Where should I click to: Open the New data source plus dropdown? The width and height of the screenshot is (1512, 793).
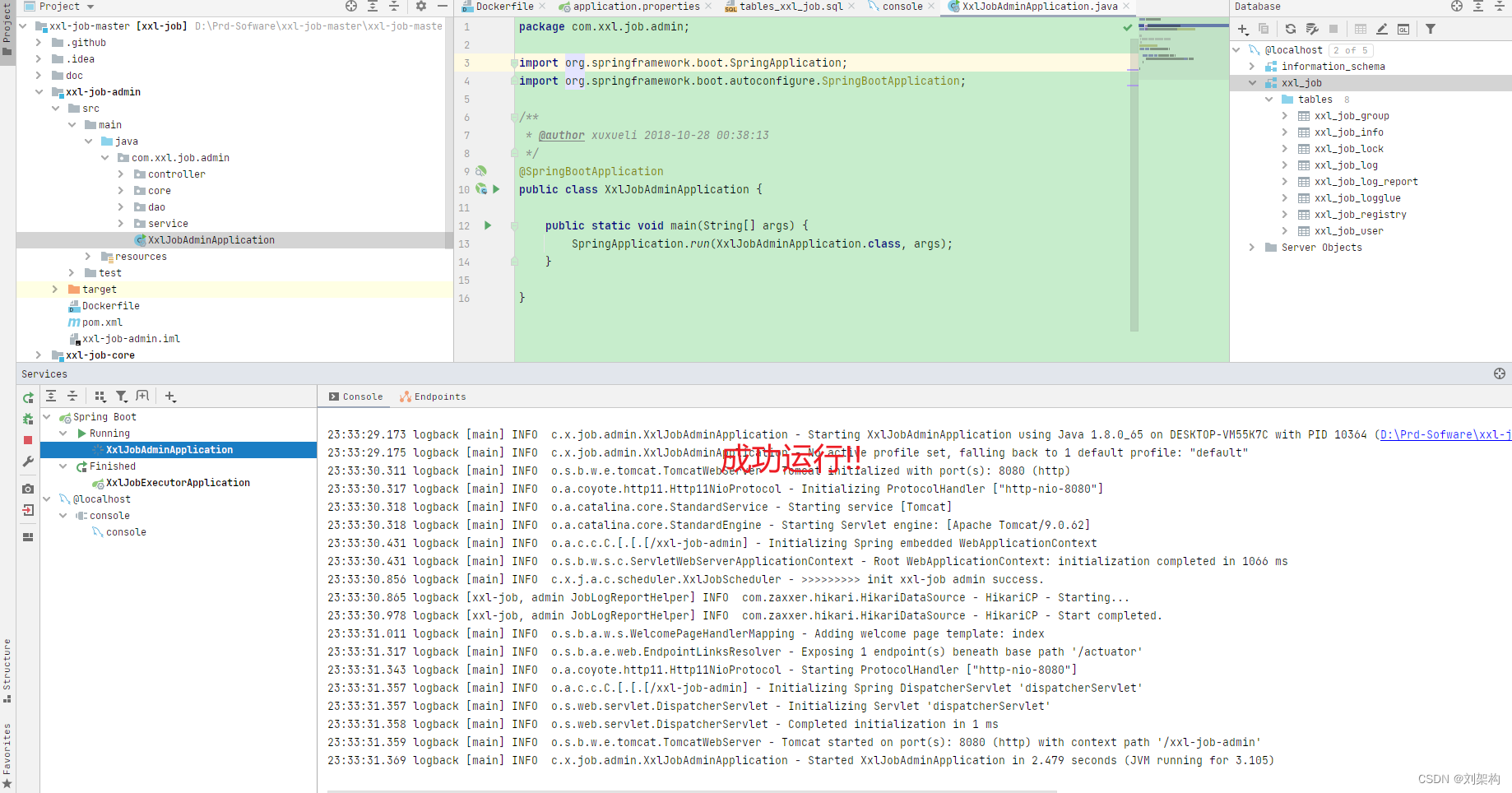(x=1243, y=29)
